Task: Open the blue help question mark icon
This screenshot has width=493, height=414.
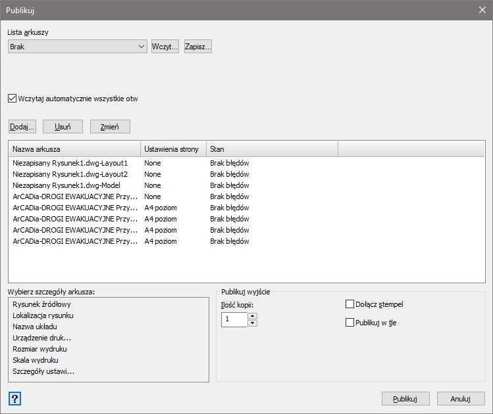Action: tap(14, 399)
